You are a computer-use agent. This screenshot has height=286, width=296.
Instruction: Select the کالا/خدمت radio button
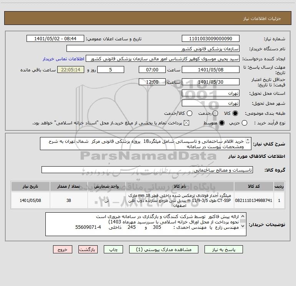(190, 113)
